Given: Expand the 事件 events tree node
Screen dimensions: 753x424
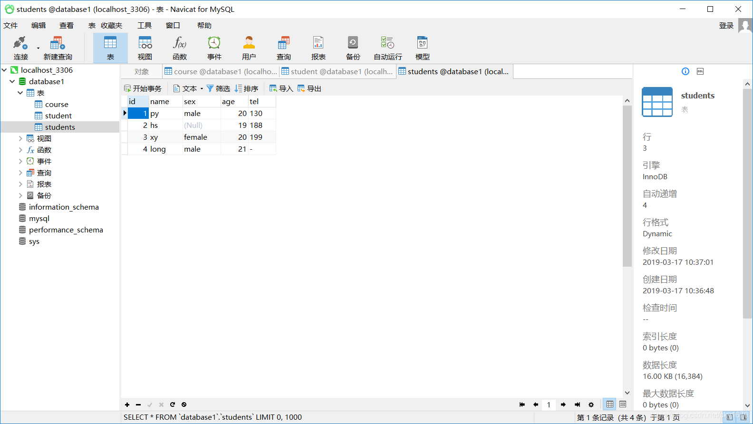Looking at the screenshot, I should pos(20,161).
